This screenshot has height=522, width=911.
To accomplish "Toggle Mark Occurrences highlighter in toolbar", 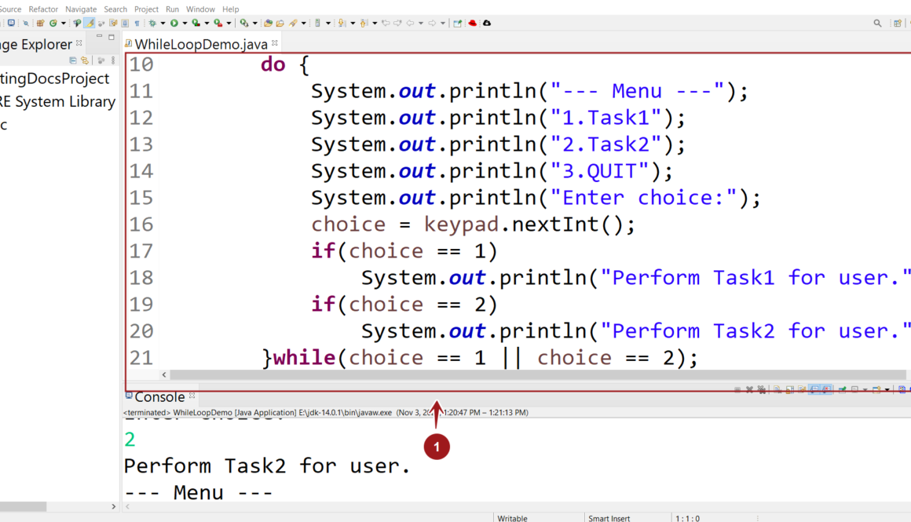I will tap(90, 24).
